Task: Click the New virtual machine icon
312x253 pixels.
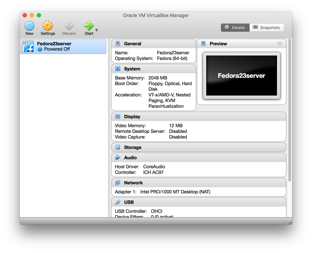Action: 29,26
